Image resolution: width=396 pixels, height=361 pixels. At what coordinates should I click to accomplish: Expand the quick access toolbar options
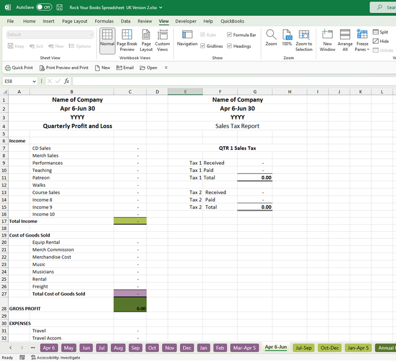pyautogui.click(x=166, y=68)
